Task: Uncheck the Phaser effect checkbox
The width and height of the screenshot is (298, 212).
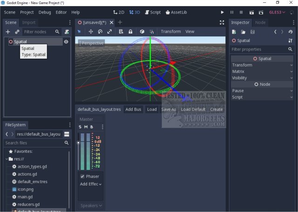Action: [x=82, y=177]
